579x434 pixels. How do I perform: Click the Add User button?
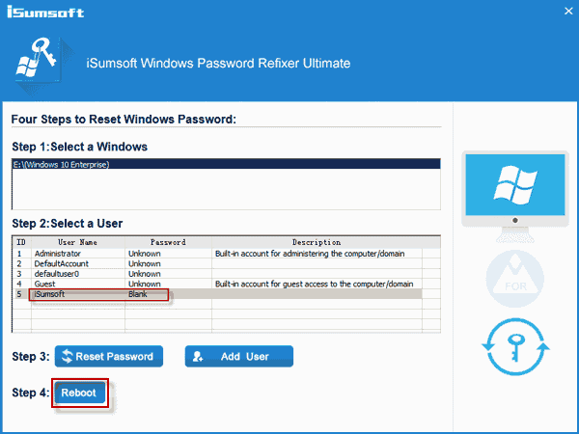(x=239, y=356)
